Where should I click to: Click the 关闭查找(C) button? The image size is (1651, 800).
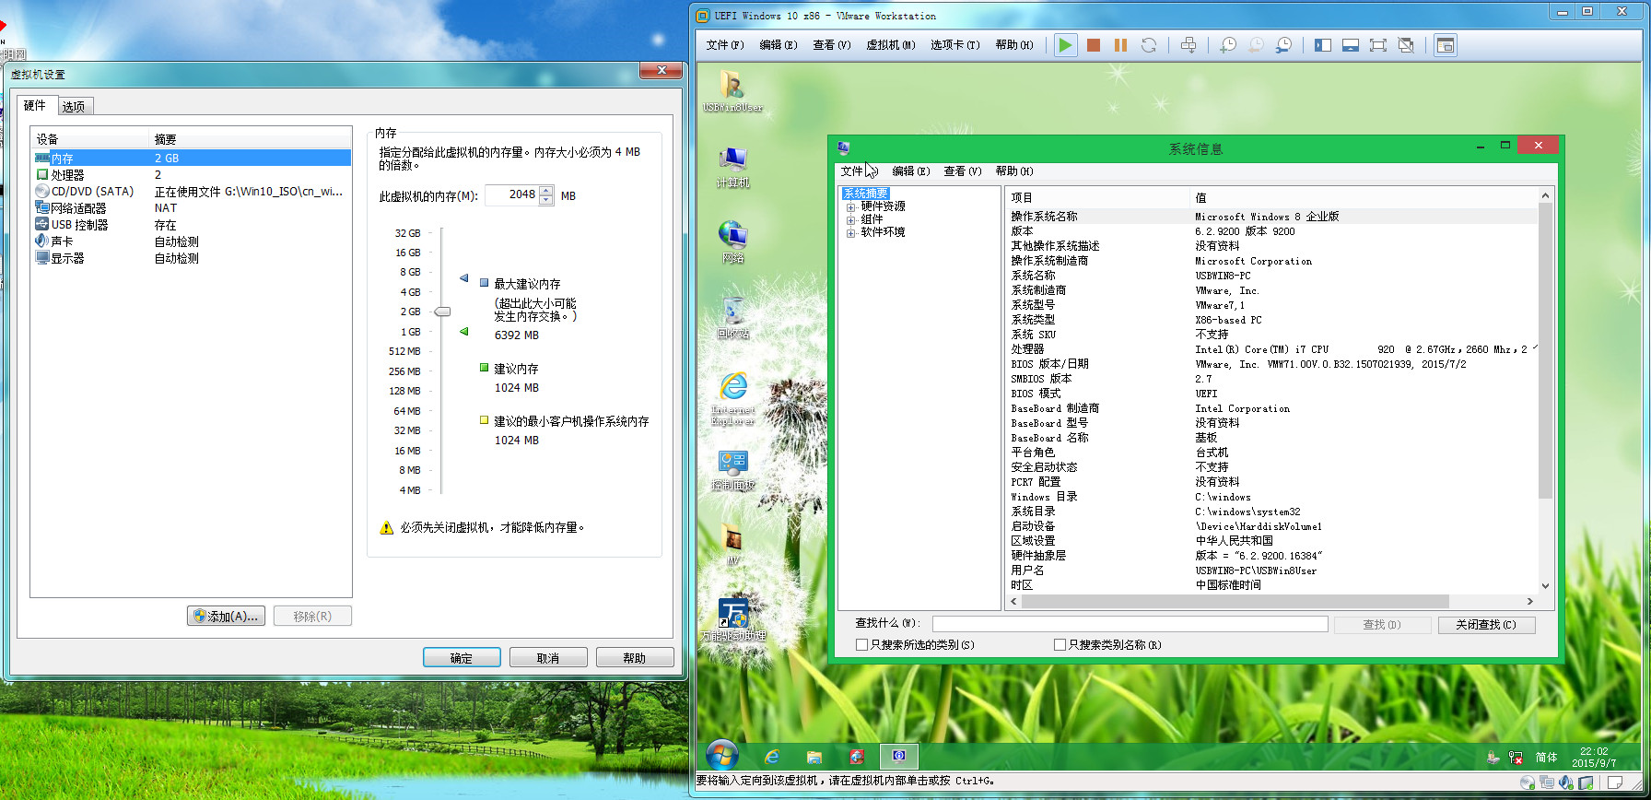click(x=1486, y=625)
